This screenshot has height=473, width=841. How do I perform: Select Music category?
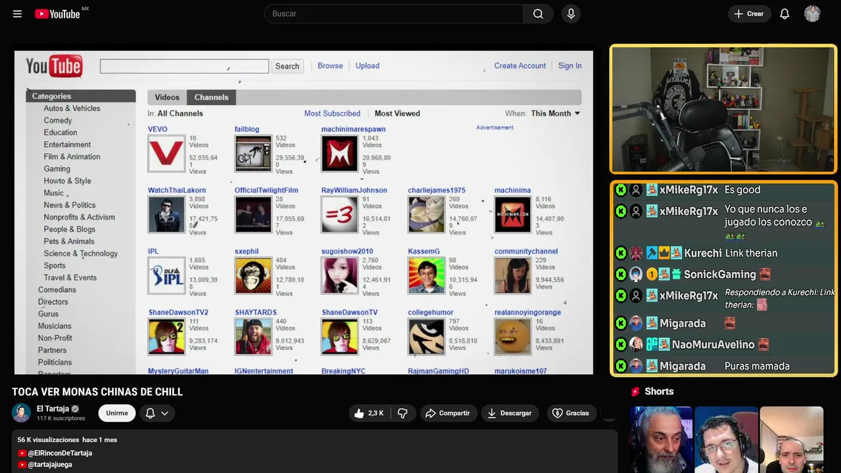tap(54, 193)
